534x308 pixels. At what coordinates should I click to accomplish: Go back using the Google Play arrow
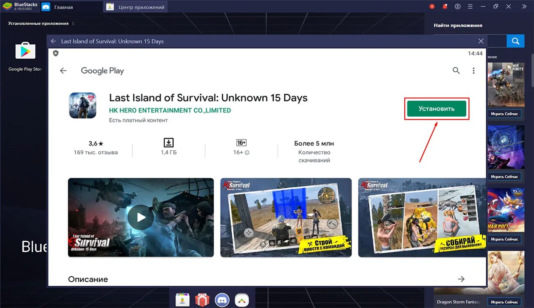63,71
